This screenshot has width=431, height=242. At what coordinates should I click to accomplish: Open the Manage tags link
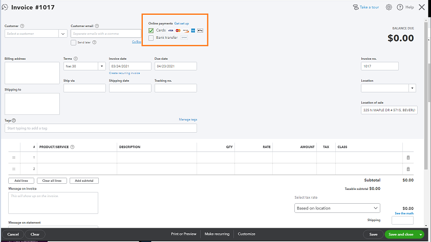click(x=188, y=119)
